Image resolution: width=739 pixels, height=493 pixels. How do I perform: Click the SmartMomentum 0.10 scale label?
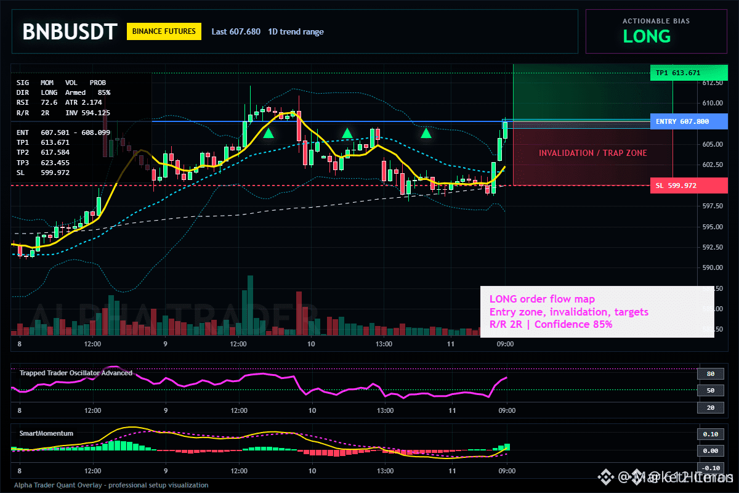(710, 434)
